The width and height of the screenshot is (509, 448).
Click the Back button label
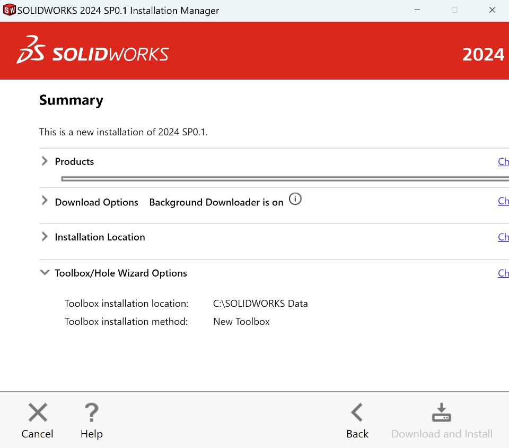[x=357, y=434]
